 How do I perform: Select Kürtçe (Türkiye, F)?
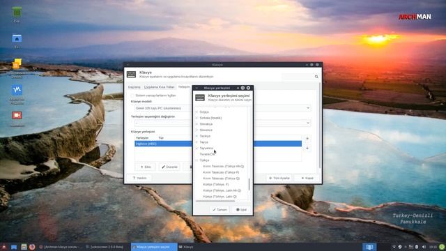coord(216,184)
